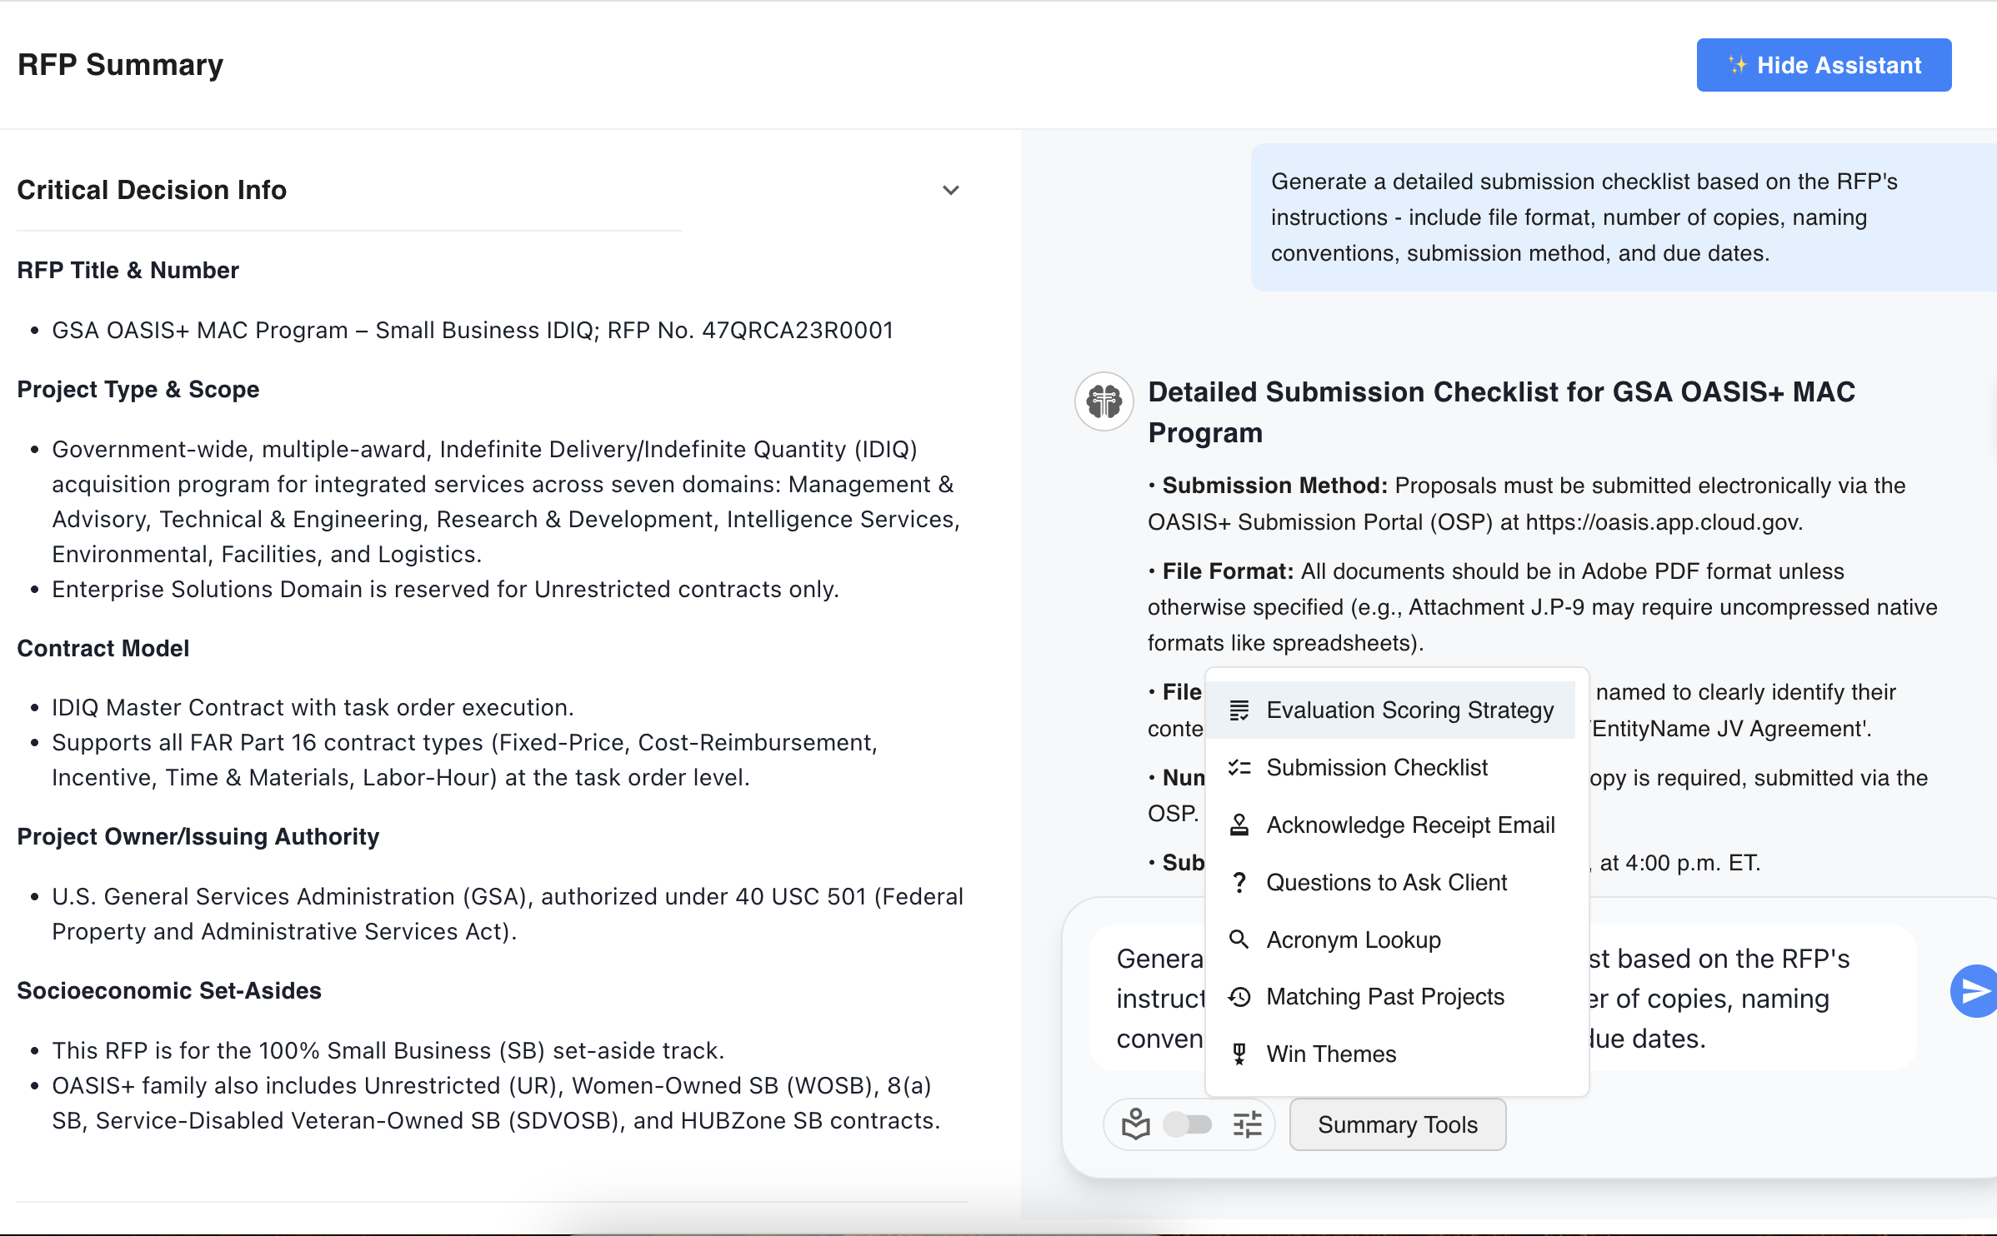Click the Critical Decision Info heading
This screenshot has height=1236, width=1997.
pos(152,190)
